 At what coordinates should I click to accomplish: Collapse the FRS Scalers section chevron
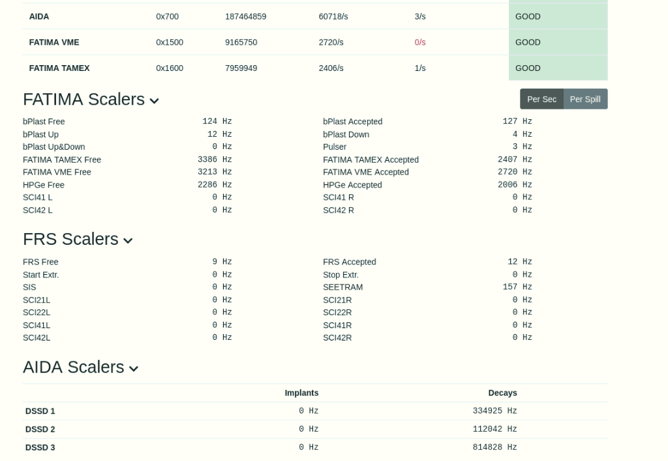pyautogui.click(x=128, y=241)
